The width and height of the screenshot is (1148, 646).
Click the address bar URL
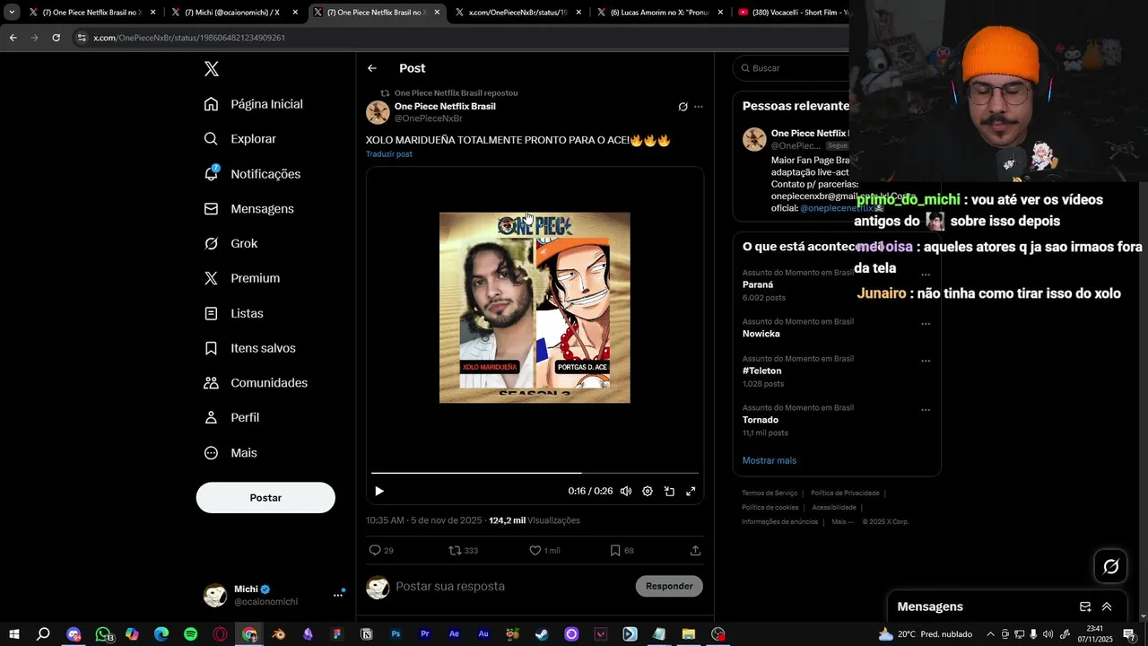pos(189,38)
